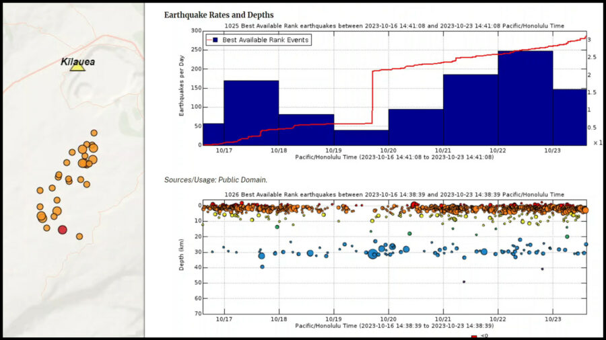Select the red earthquake dot on the map

(x=63, y=230)
